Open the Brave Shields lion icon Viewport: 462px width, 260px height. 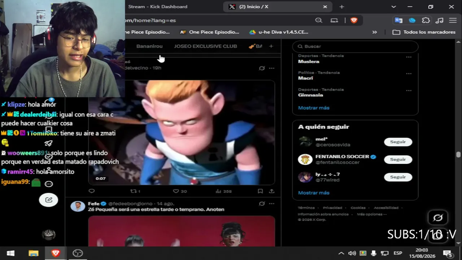click(354, 20)
